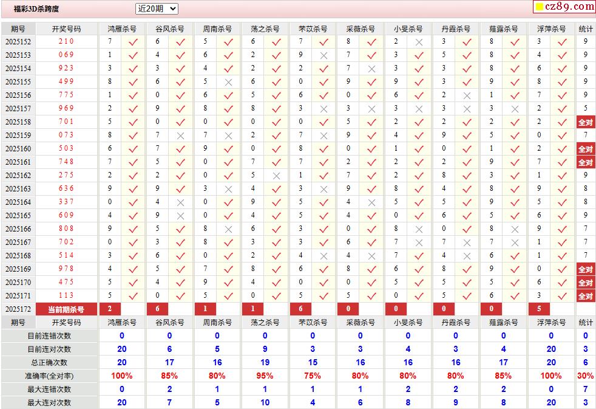Click the red 当前期杀号 cell
Viewport: 596px width, 409px height.
pos(66,309)
